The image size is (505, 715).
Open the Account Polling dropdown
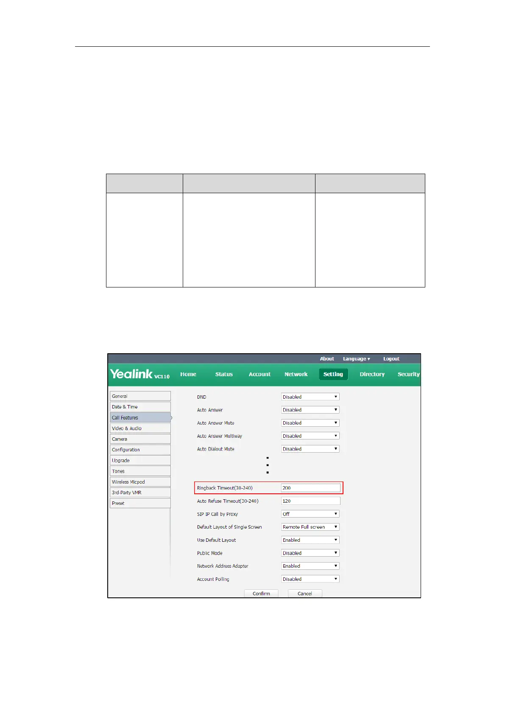[x=310, y=579]
